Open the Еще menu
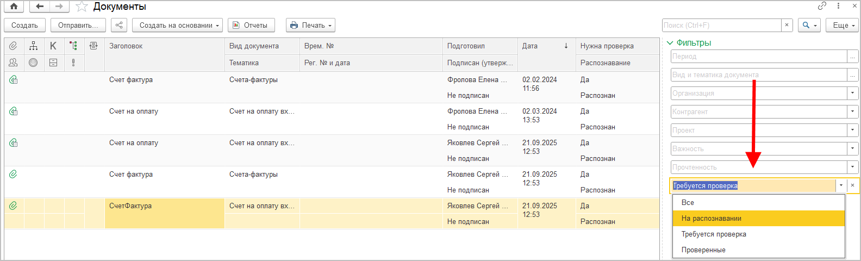 click(843, 25)
